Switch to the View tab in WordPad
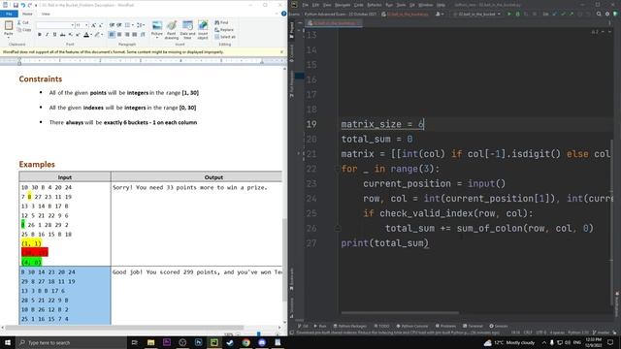 click(46, 14)
